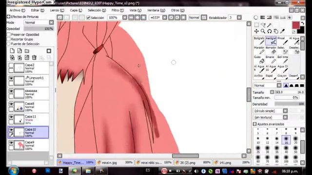This screenshot has width=312, height=175.
Task: Select the Pincel brush tool
Action: pyautogui.click(x=283, y=41)
